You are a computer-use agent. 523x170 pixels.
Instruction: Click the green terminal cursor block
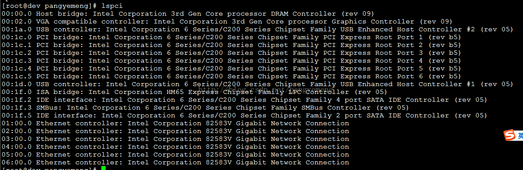pyautogui.click(x=103, y=168)
